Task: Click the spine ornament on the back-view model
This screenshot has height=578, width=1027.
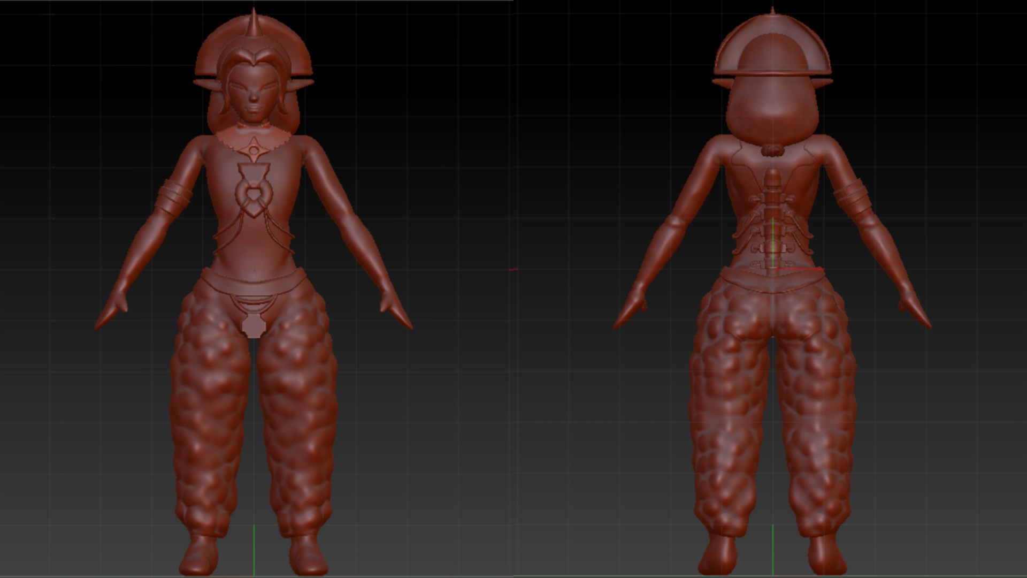Action: coord(772,222)
